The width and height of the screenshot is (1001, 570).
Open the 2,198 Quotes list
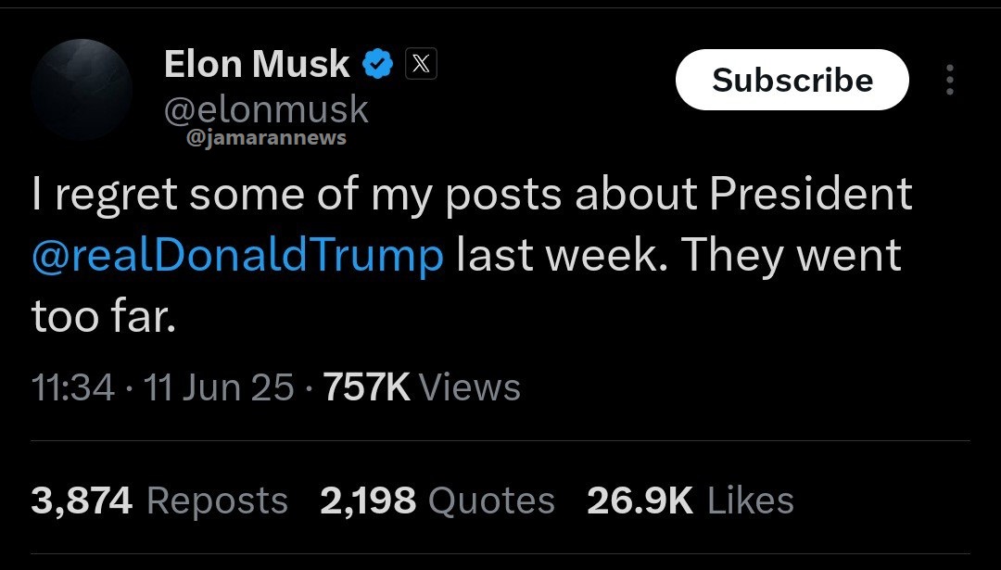coord(437,500)
